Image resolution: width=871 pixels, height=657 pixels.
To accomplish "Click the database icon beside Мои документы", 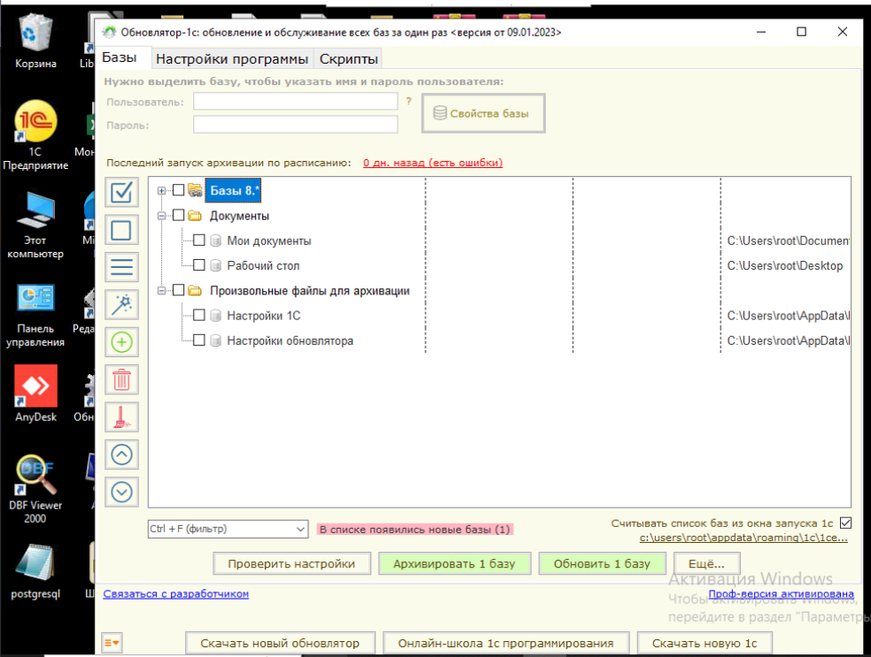I will [x=216, y=241].
